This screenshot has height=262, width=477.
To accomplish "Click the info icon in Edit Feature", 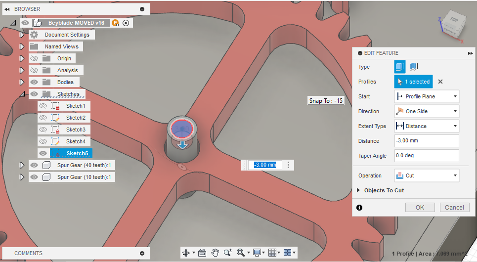I will [359, 208].
